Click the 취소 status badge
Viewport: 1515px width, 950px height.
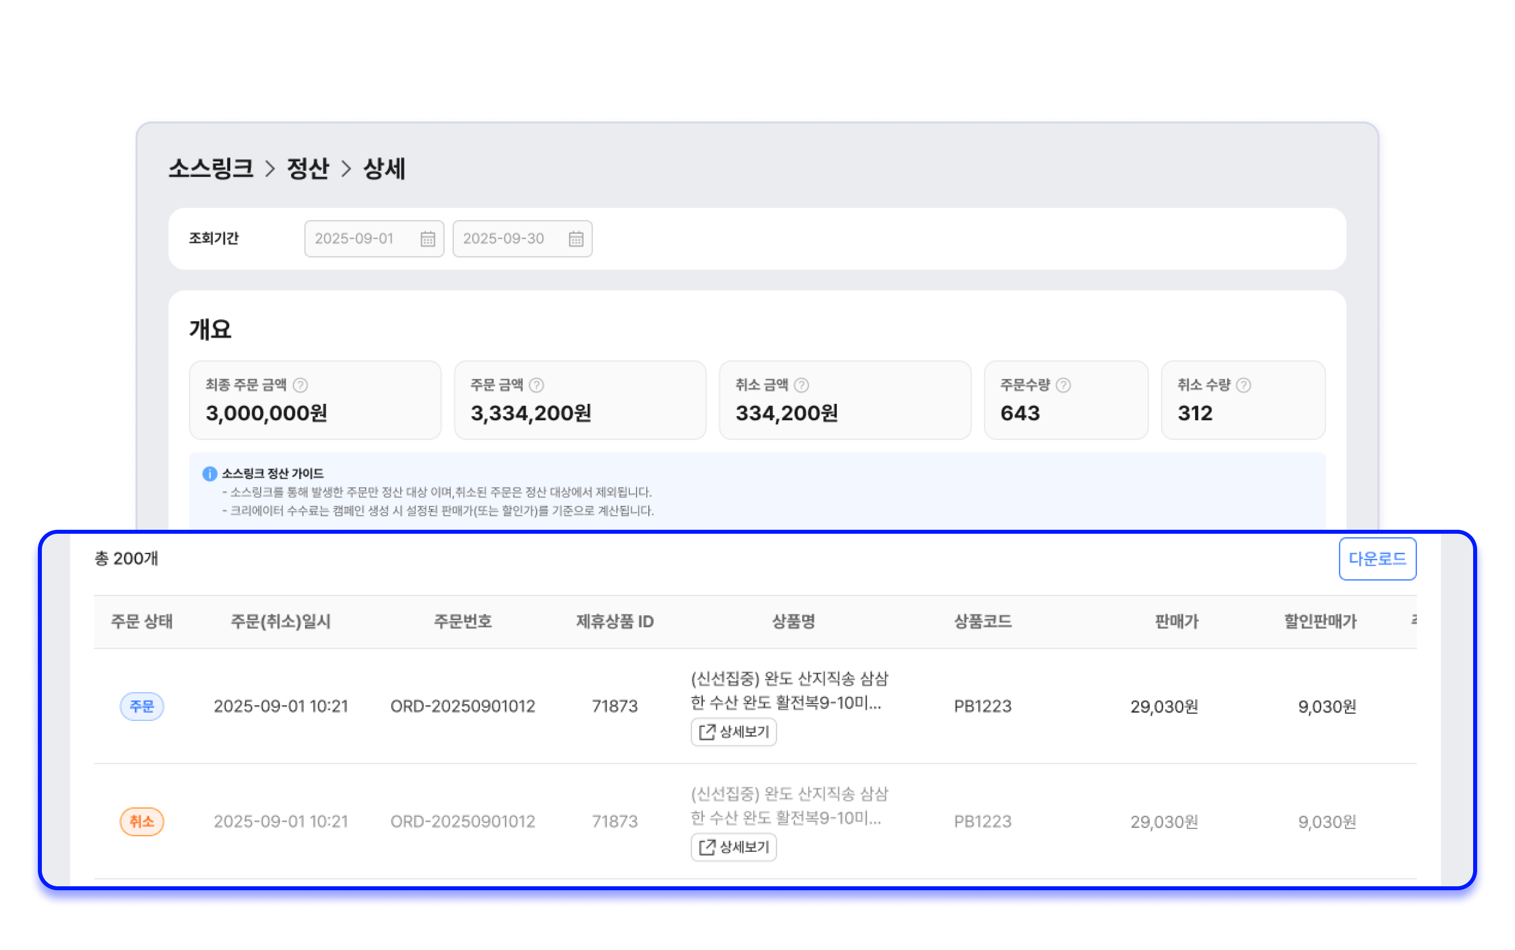tap(142, 821)
